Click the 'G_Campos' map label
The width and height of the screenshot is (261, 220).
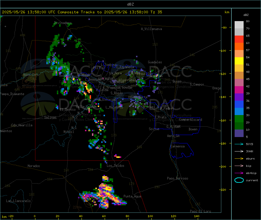(x=197, y=84)
